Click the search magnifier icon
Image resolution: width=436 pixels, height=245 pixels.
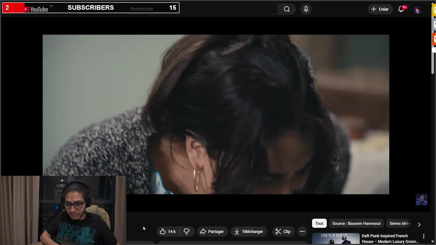coord(287,9)
